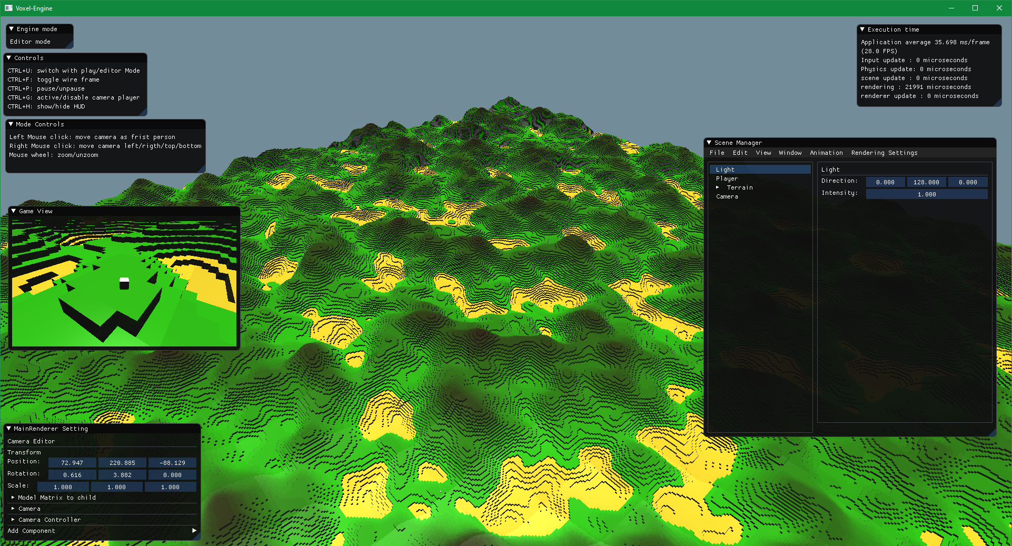Select the Camera item in scene list
The height and width of the screenshot is (546, 1012).
tap(727, 196)
